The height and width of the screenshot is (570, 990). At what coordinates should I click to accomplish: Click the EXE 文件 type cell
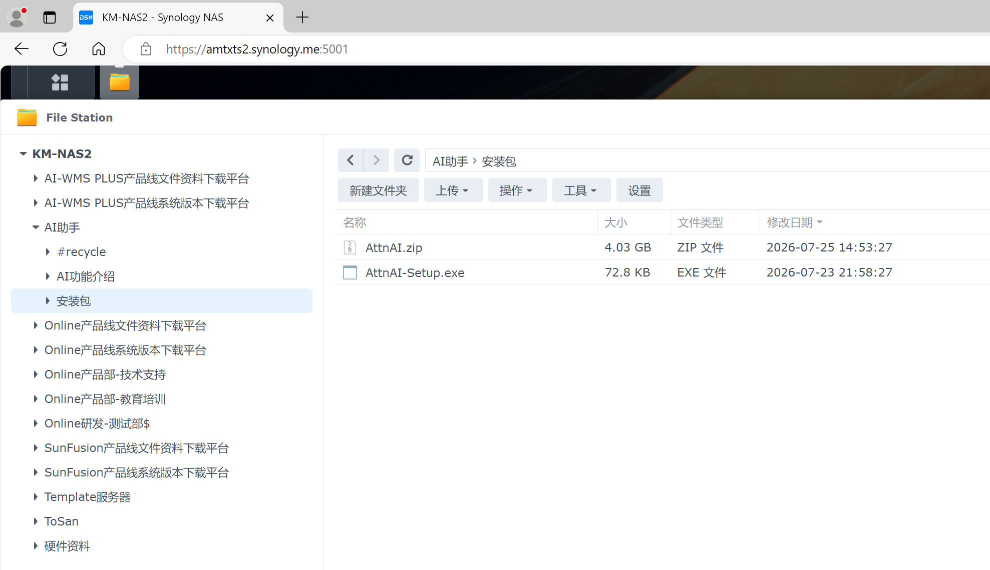click(x=702, y=272)
